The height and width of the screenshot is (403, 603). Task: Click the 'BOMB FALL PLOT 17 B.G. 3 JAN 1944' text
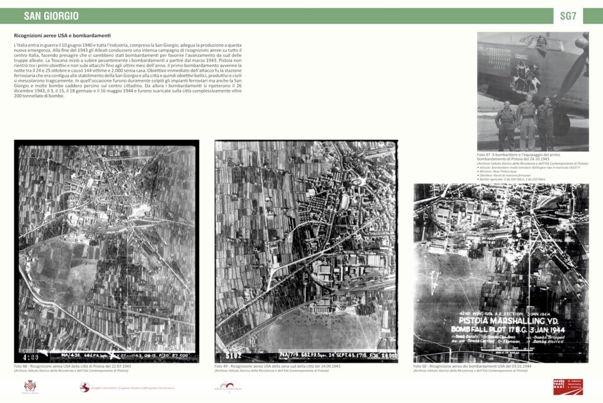tap(508, 329)
